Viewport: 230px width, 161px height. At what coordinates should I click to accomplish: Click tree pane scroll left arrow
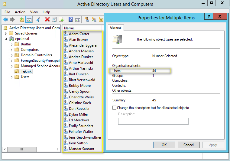tap(5, 149)
